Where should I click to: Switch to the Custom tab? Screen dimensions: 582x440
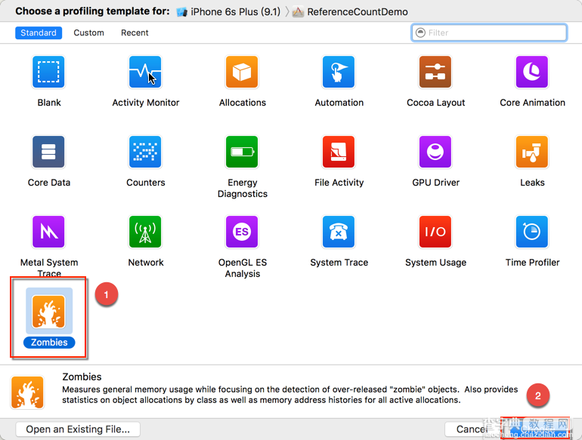point(88,32)
